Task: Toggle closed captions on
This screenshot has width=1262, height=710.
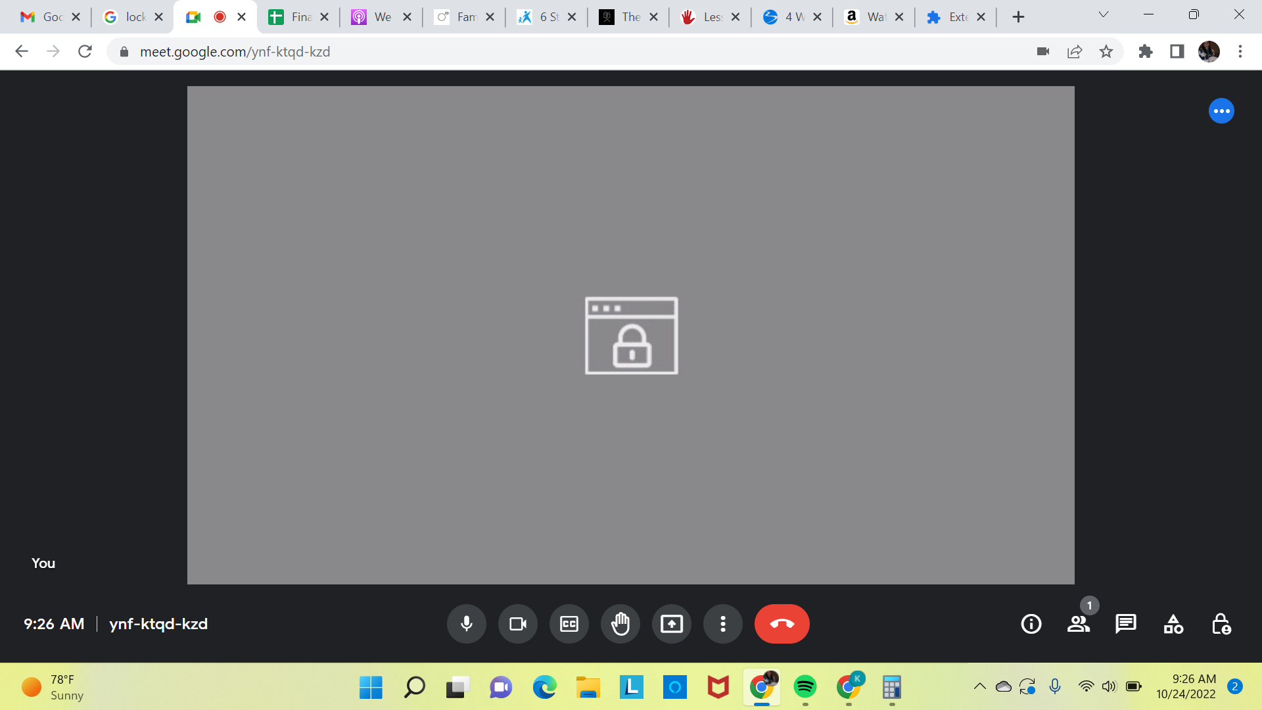Action: pos(569,624)
